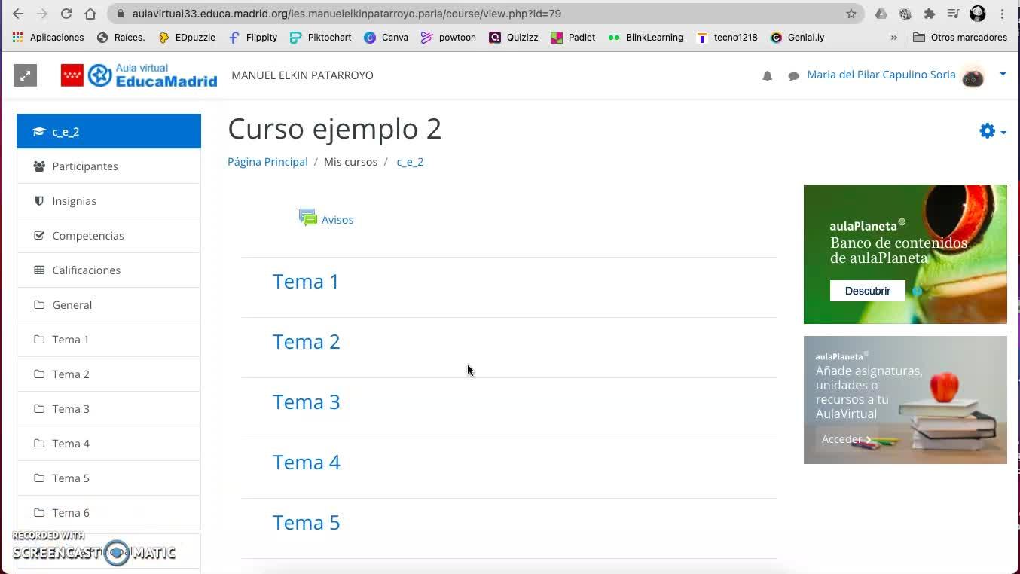The image size is (1020, 574).
Task: Go to Tema 2 in the sidebar
Action: (108, 374)
